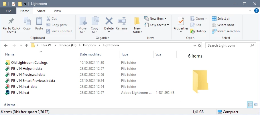Click the Copy ribbon icon
Viewport: 260px width, 115px height.
click(x=27, y=21)
